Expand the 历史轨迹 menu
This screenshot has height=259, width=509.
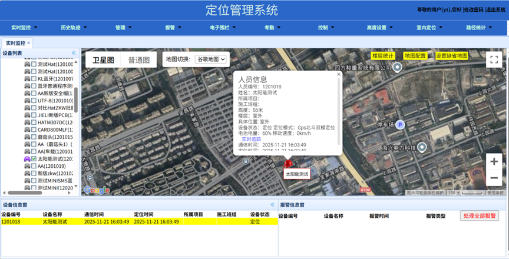click(74, 28)
